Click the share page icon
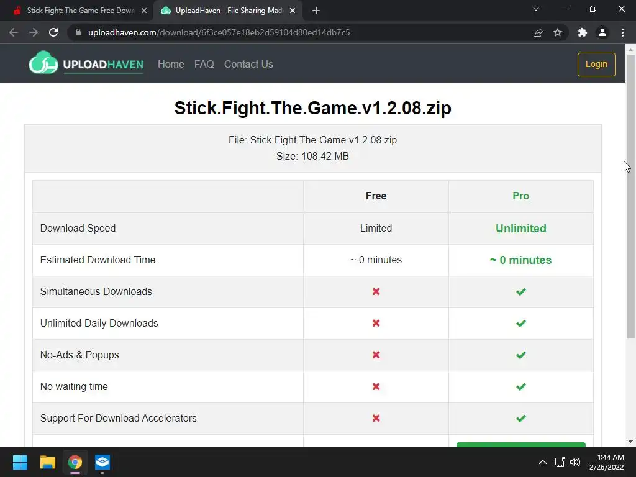 click(x=538, y=32)
